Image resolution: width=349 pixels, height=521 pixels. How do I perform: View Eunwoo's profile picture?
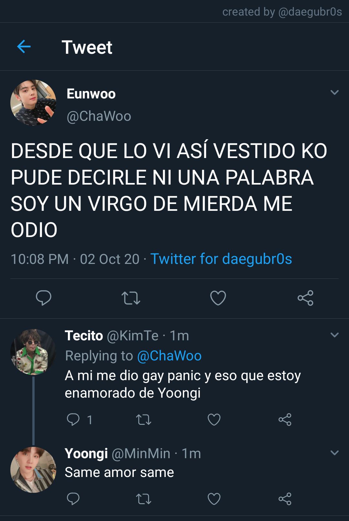[x=33, y=103]
